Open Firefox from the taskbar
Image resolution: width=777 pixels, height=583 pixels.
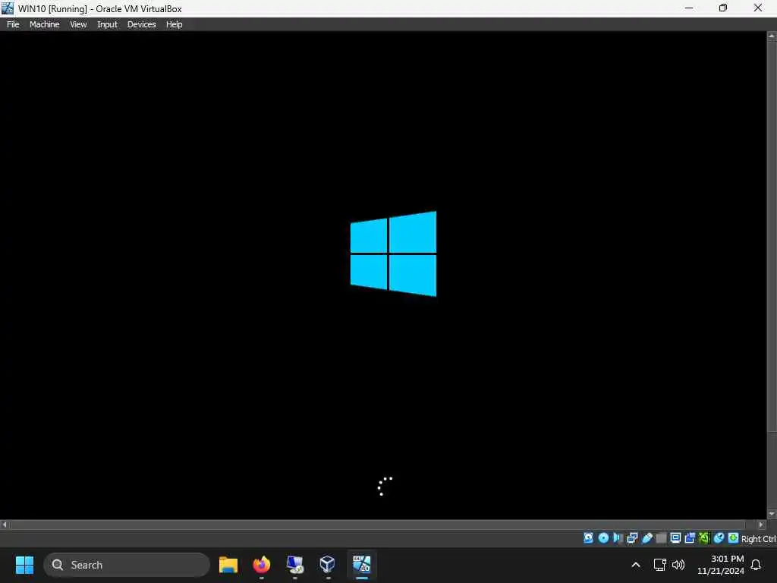click(x=262, y=565)
